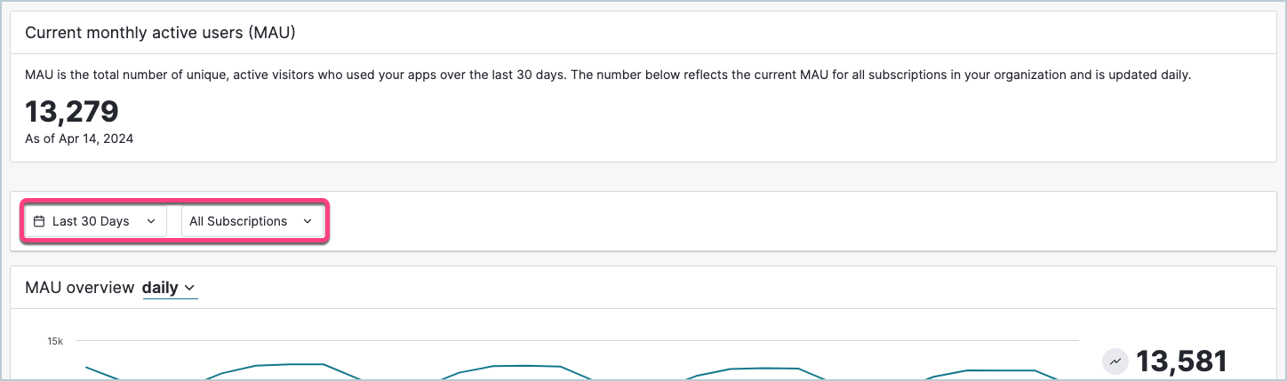Click the calendar icon beside Last 30 Days
Image resolution: width=1287 pixels, height=381 pixels.
point(39,221)
